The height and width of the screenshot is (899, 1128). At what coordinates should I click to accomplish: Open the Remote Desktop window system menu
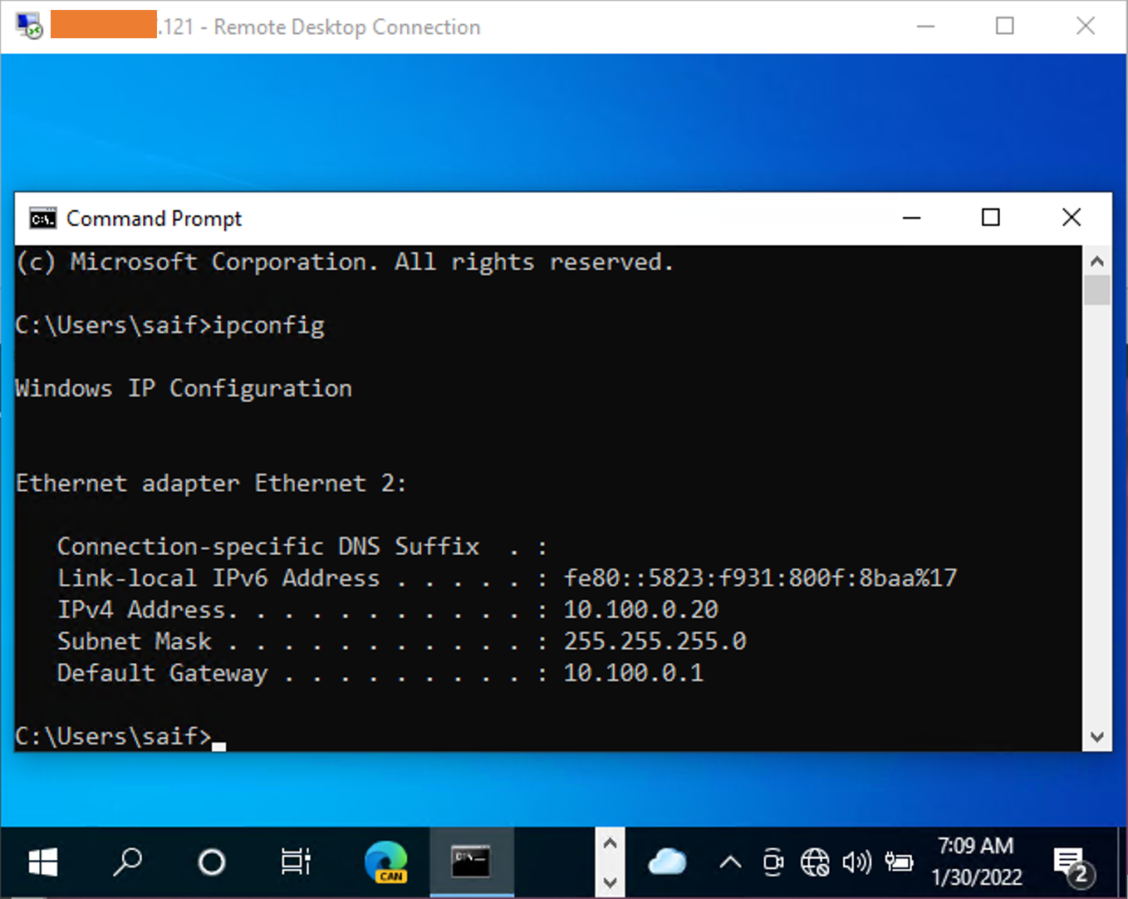coord(27,26)
